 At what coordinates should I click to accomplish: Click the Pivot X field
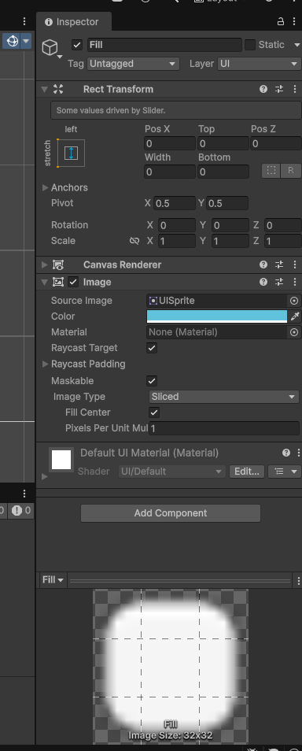click(x=175, y=203)
